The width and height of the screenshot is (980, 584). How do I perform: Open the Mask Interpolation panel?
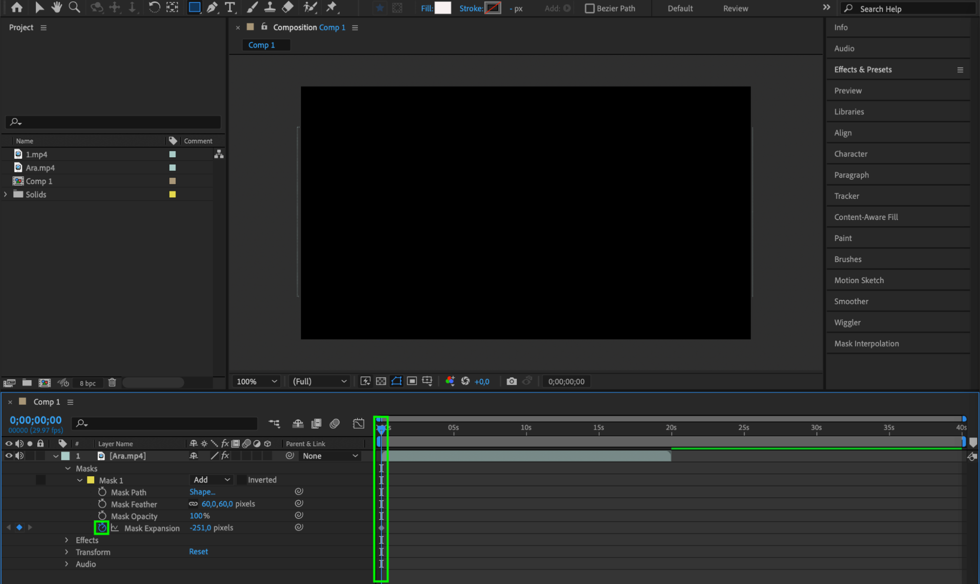[866, 343]
